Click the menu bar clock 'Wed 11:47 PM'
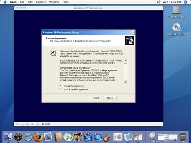The height and width of the screenshot is (143, 191). point(172,2)
